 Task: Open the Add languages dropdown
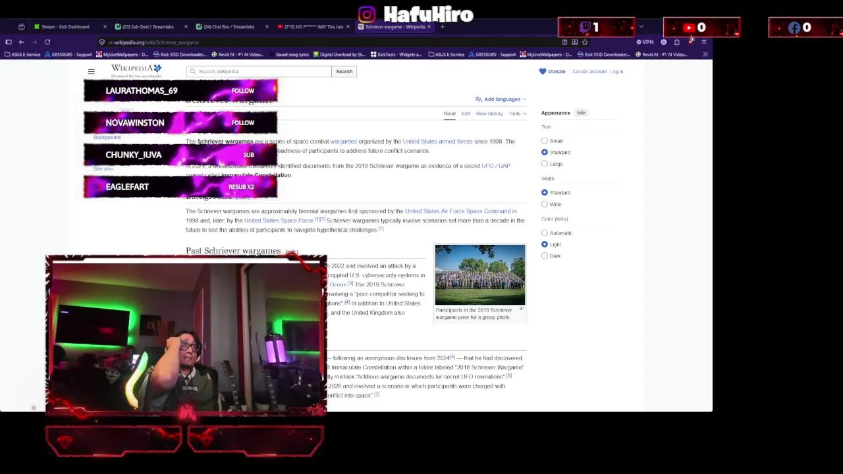pos(501,99)
